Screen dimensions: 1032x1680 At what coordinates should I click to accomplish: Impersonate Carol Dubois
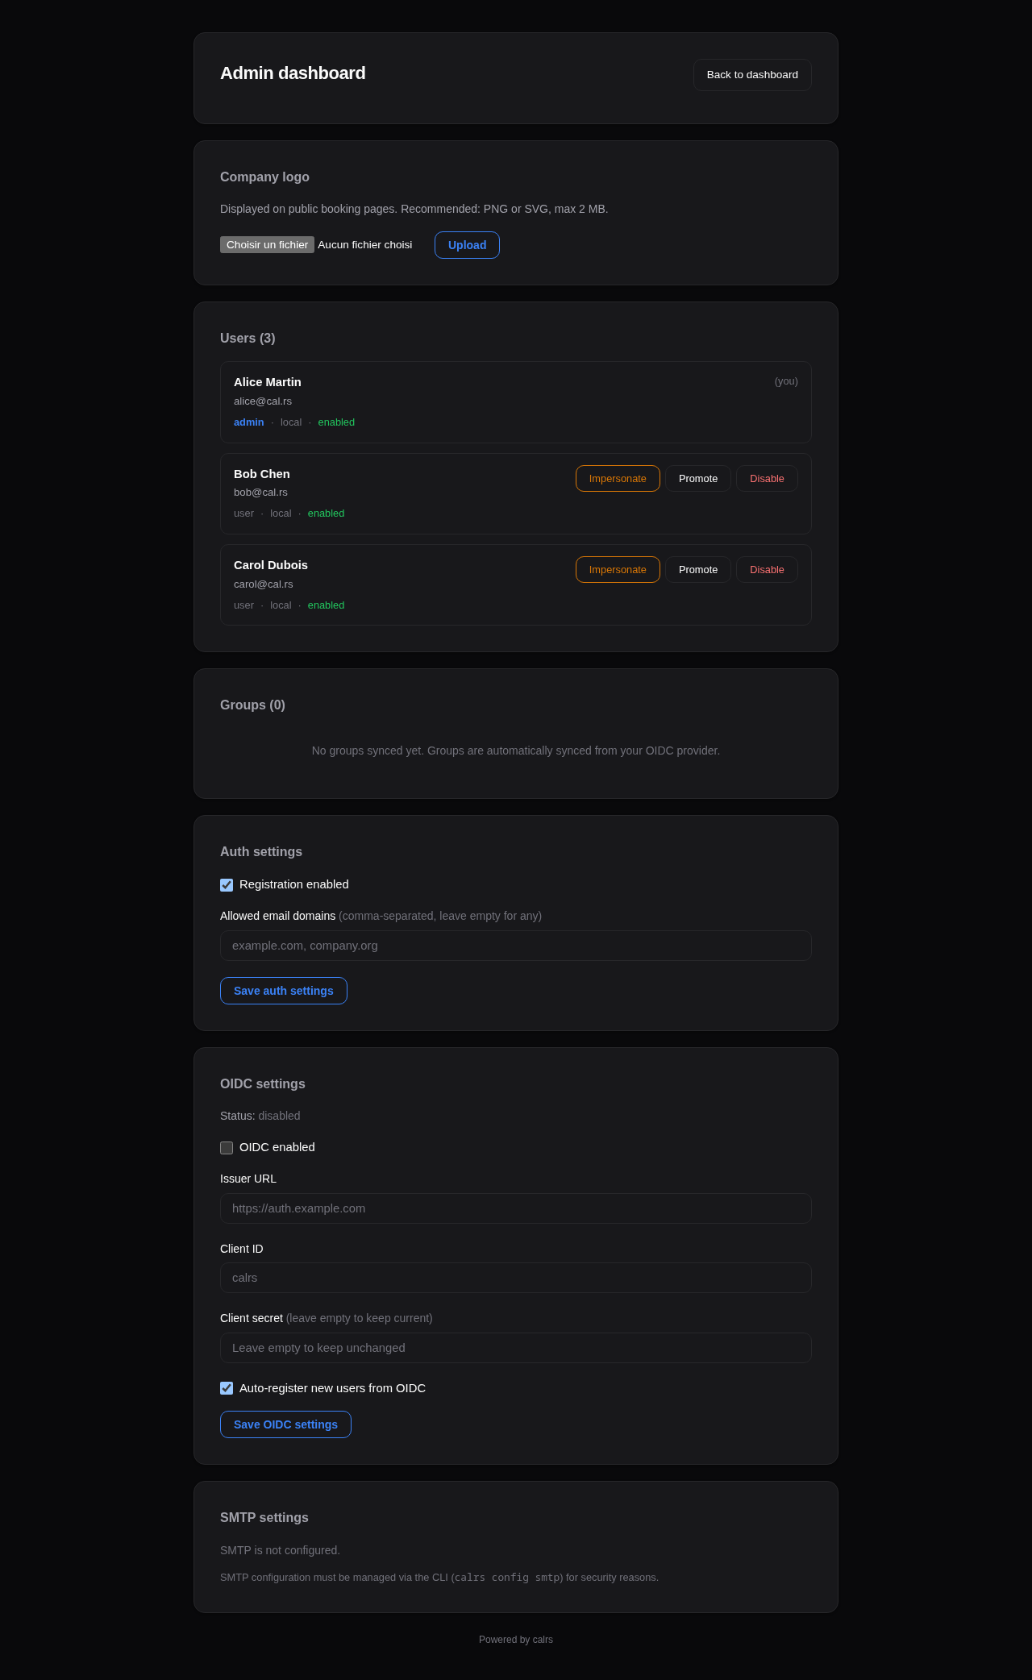[618, 569]
